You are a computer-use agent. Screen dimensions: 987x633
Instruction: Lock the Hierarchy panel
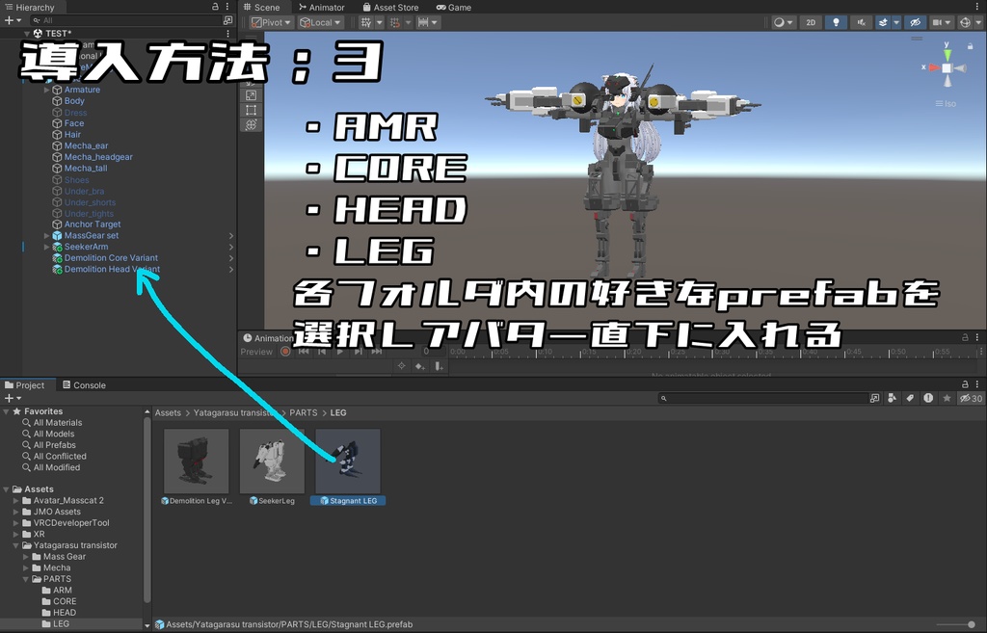click(x=215, y=7)
